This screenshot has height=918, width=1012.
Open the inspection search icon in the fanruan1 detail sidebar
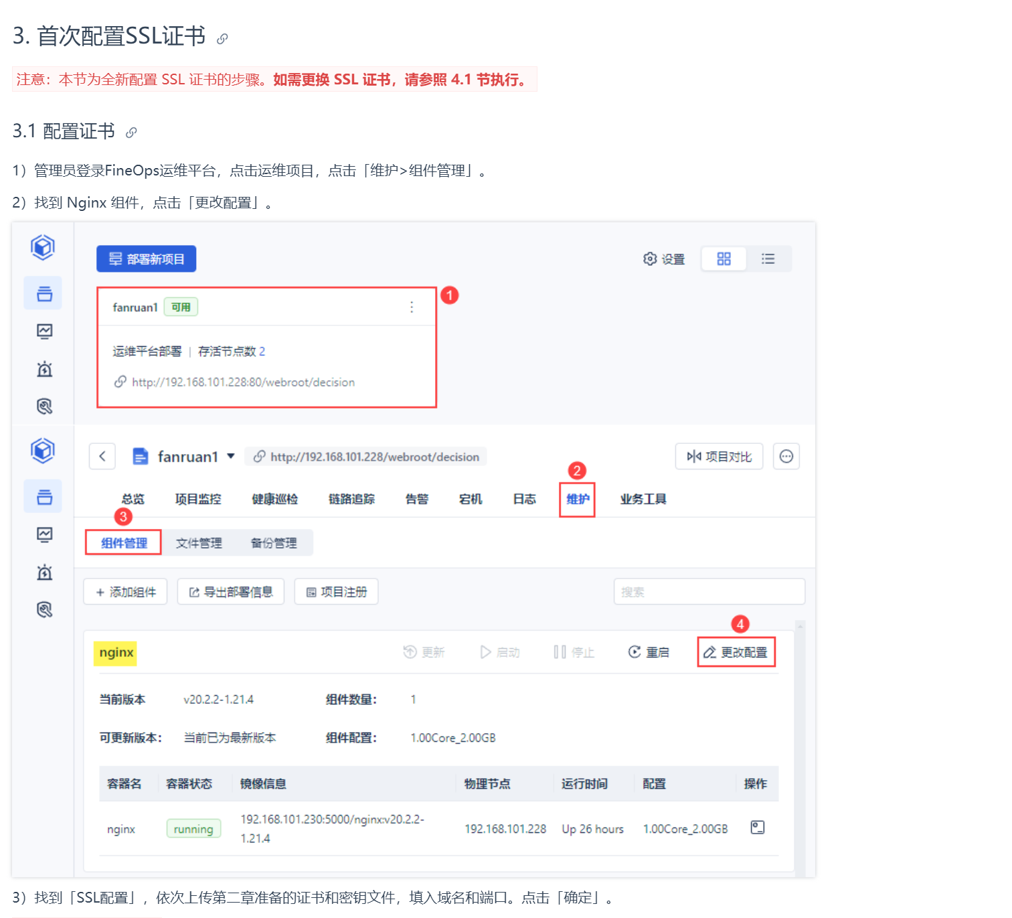pos(44,609)
